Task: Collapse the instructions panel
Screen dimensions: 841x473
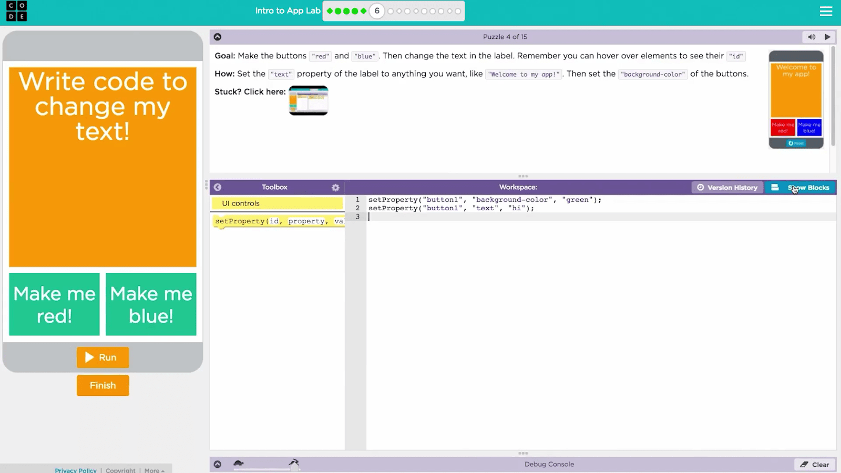Action: (x=217, y=36)
